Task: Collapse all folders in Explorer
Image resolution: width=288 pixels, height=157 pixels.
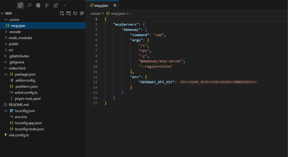Action: [x=82, y=13]
